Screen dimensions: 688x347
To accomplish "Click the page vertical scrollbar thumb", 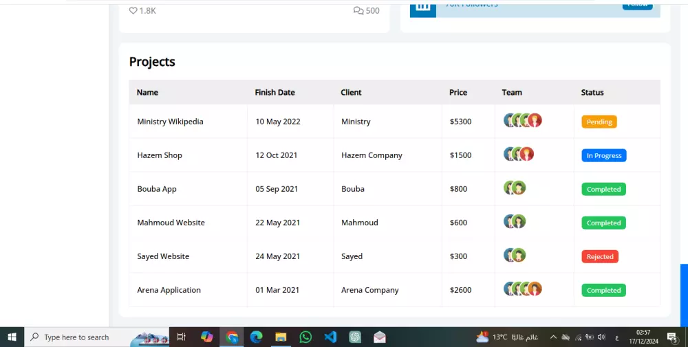I will [684, 295].
